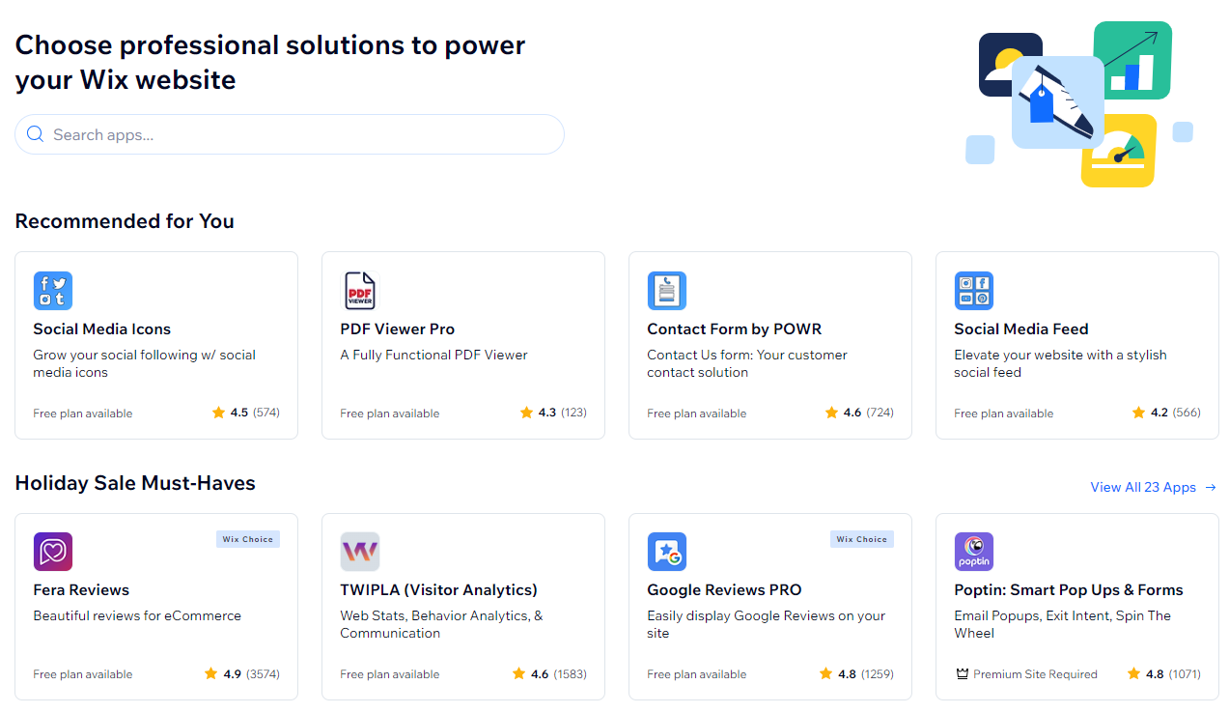The image size is (1229, 713).
Task: Click the Holiday Sale Must-Haves heading
Action: 133,483
